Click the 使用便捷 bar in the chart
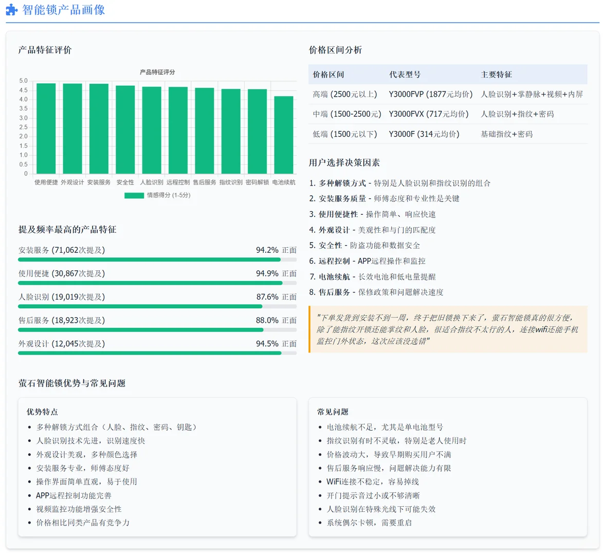Viewport: 605px width, 555px height. [46, 128]
